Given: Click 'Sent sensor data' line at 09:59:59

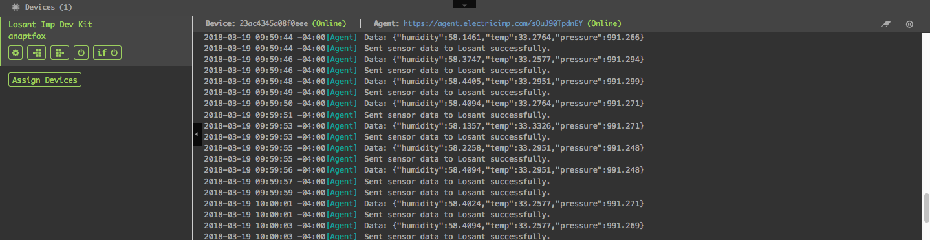Looking at the screenshot, I should click(377, 192).
